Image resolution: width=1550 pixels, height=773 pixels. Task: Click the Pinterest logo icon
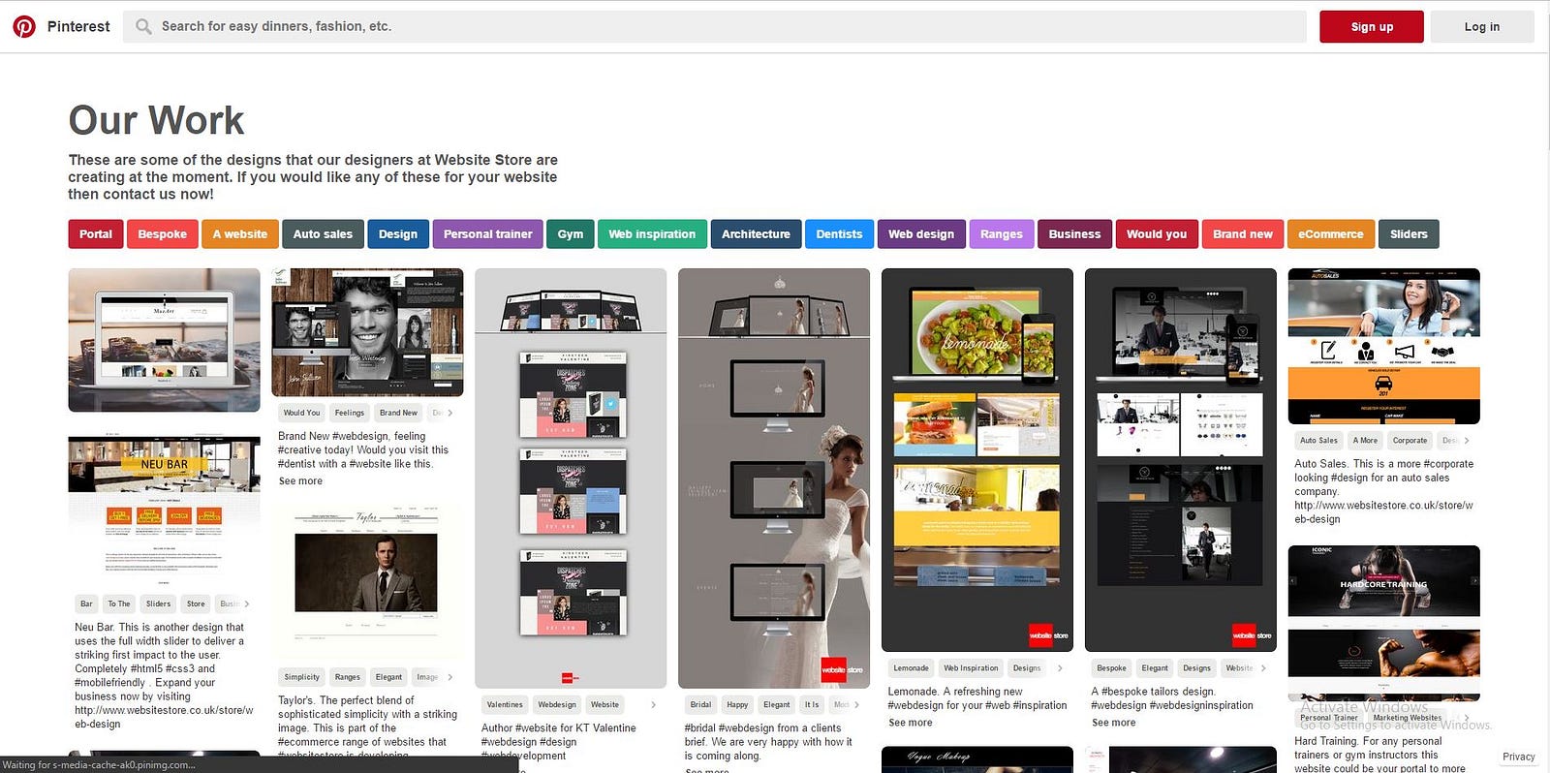[24, 26]
